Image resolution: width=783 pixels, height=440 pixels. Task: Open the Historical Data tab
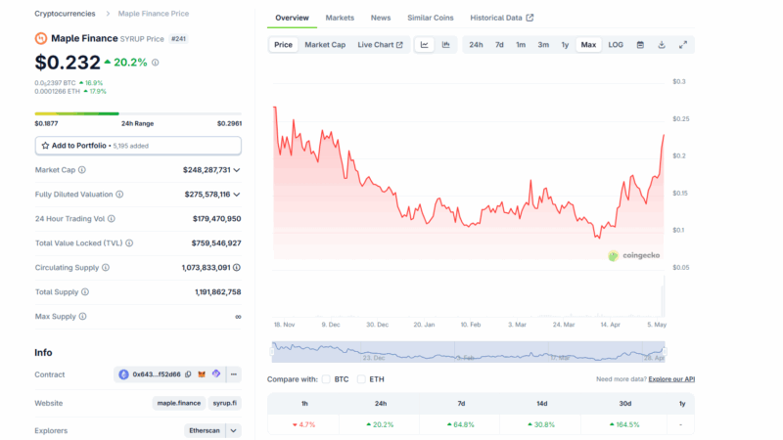tap(501, 18)
